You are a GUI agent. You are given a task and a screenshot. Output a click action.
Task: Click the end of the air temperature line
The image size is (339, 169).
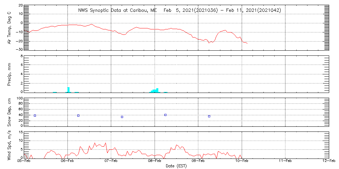coord(247,43)
